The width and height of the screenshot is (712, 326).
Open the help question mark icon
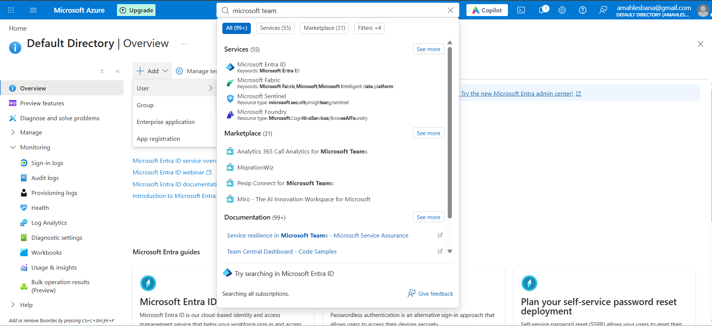pos(583,10)
